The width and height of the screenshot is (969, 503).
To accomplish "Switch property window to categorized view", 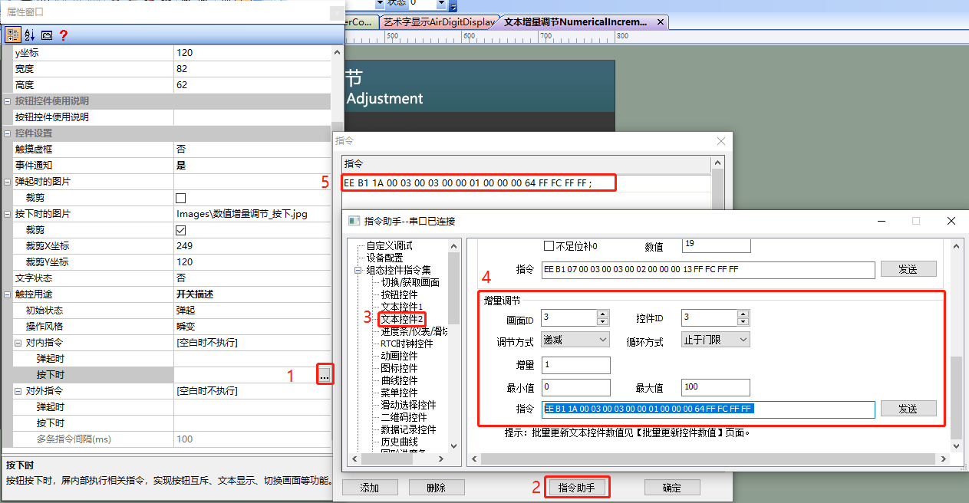I will tap(13, 35).
